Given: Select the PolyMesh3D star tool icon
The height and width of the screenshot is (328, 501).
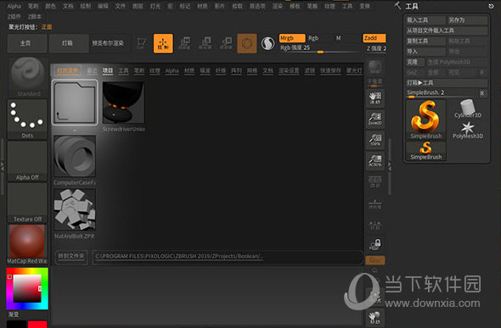Looking at the screenshot, I should point(467,130).
